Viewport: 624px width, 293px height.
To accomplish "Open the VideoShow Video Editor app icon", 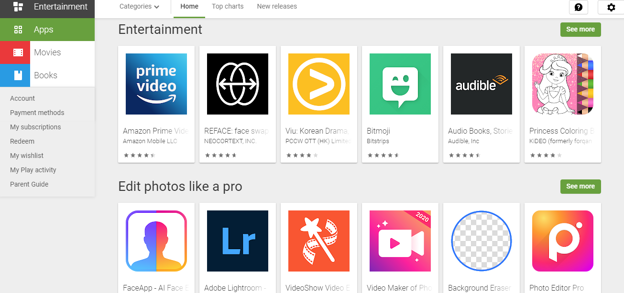I will point(319,241).
